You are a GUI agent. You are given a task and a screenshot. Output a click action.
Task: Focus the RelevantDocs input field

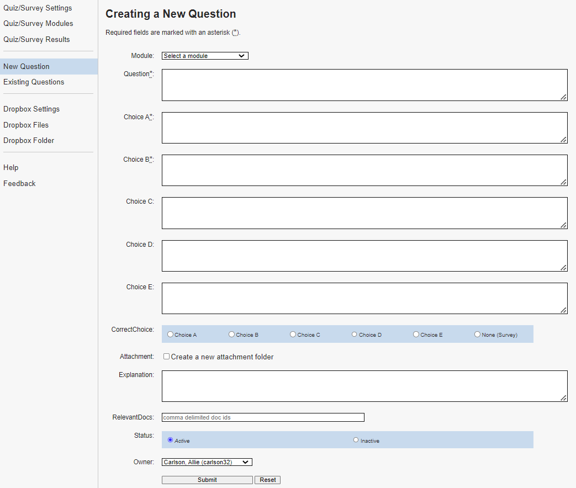(x=263, y=417)
